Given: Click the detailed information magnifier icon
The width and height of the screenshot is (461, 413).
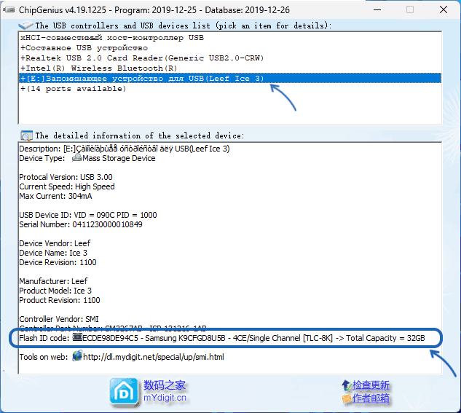Looking at the screenshot, I should click(26, 135).
